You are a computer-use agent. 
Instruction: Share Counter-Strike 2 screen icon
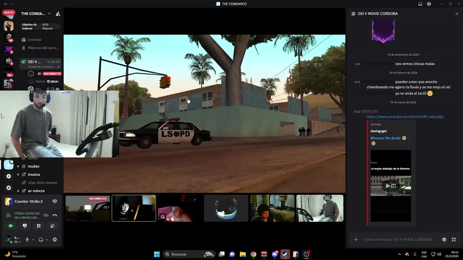pyautogui.click(x=55, y=201)
